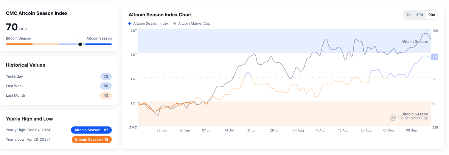Switch chart to 30d range
This screenshot has height=155, width=449.
[420, 15]
